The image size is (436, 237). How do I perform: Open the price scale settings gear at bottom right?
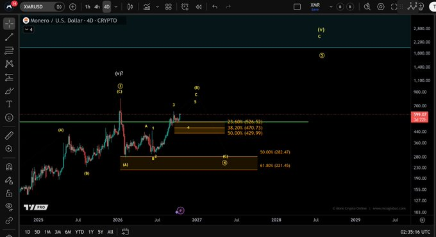pyautogui.click(x=423, y=220)
